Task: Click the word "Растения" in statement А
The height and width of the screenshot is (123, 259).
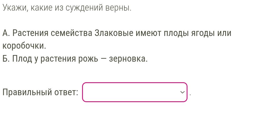Action: pos(31,34)
